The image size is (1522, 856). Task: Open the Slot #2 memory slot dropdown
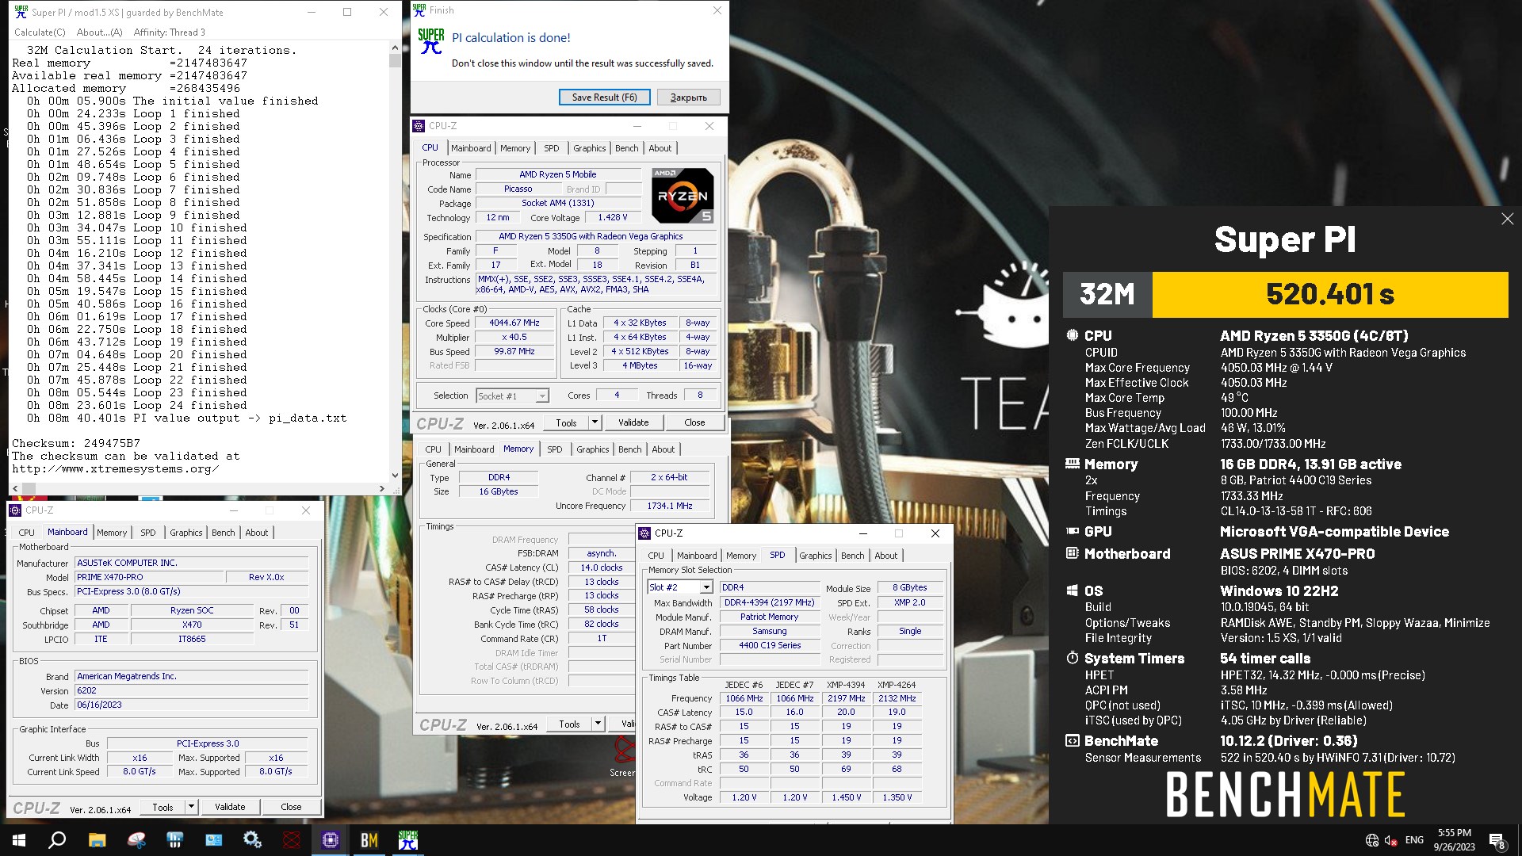pos(680,587)
